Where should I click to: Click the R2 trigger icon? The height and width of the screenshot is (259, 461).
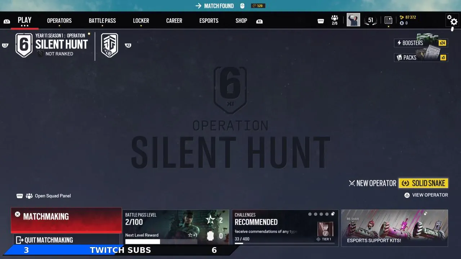pyautogui.click(x=128, y=45)
